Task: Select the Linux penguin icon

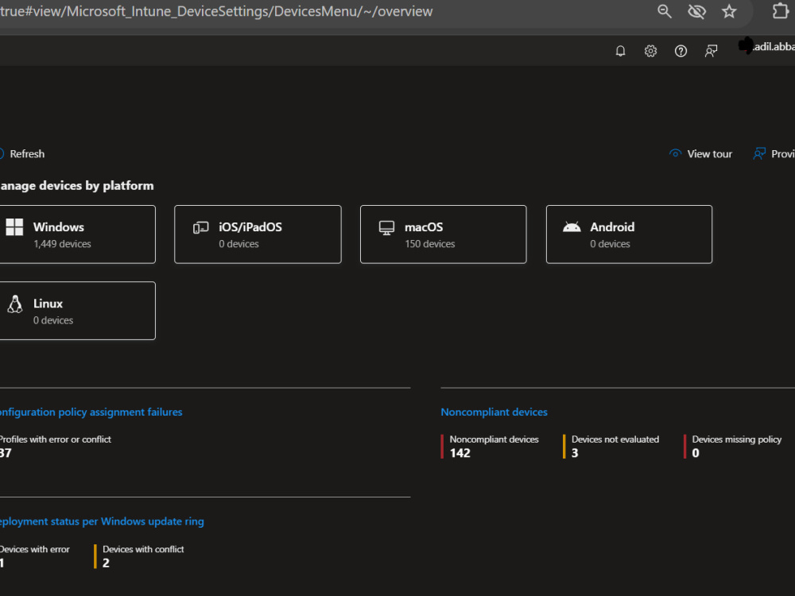Action: (x=14, y=303)
